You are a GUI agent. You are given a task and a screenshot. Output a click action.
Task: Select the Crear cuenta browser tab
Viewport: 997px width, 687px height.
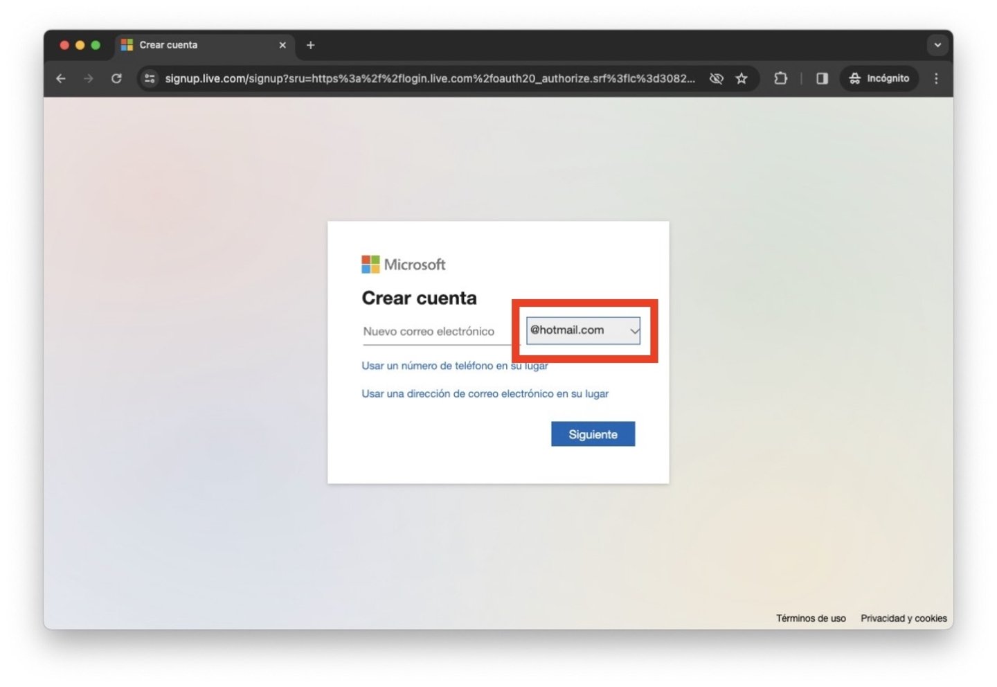pos(204,45)
